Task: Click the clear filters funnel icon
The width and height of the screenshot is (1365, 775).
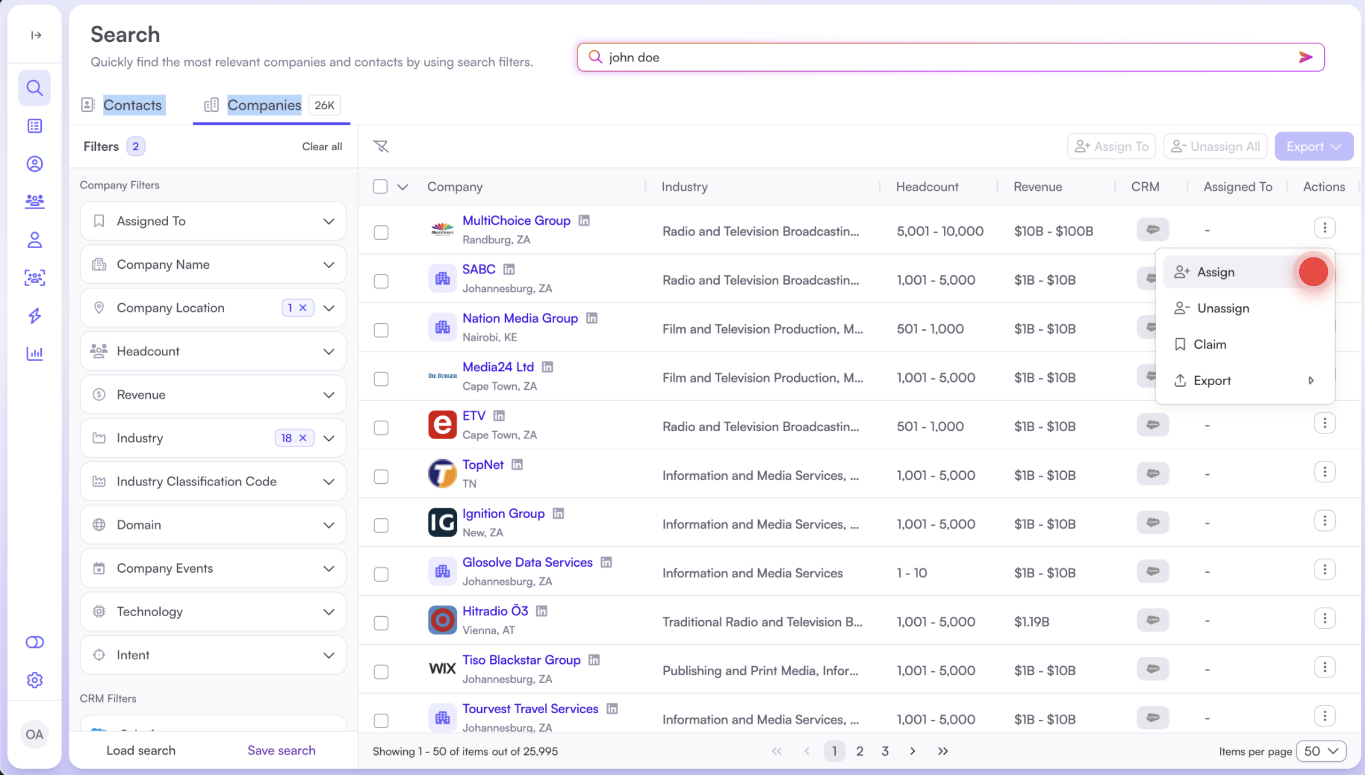Action: [x=381, y=146]
